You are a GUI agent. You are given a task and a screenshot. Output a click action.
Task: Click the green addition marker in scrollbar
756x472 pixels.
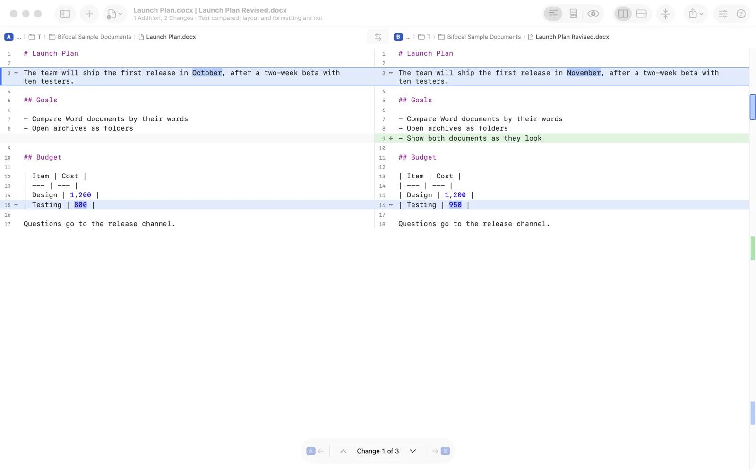[x=752, y=248]
